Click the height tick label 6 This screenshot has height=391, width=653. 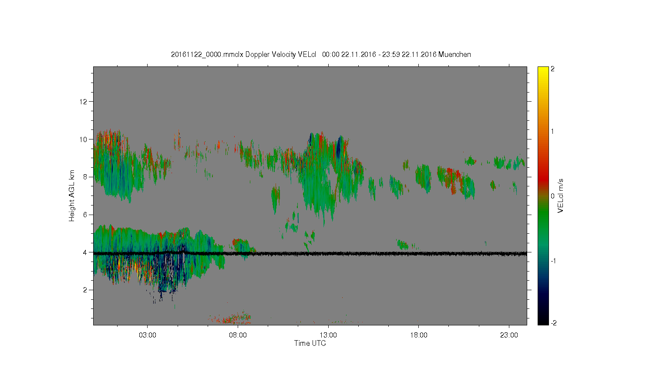click(85, 215)
